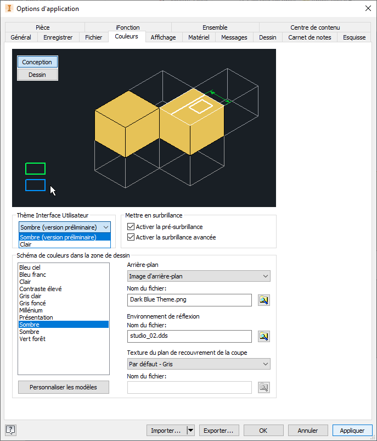Select Bleu franc color scheme
377x441 pixels.
pyautogui.click(x=64, y=275)
